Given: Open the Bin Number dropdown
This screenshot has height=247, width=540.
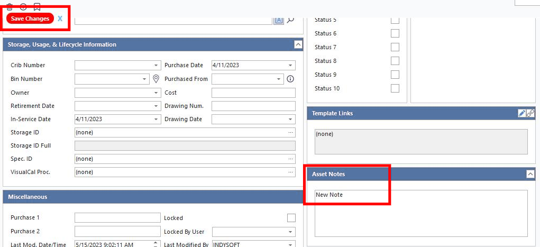Looking at the screenshot, I should tap(144, 79).
